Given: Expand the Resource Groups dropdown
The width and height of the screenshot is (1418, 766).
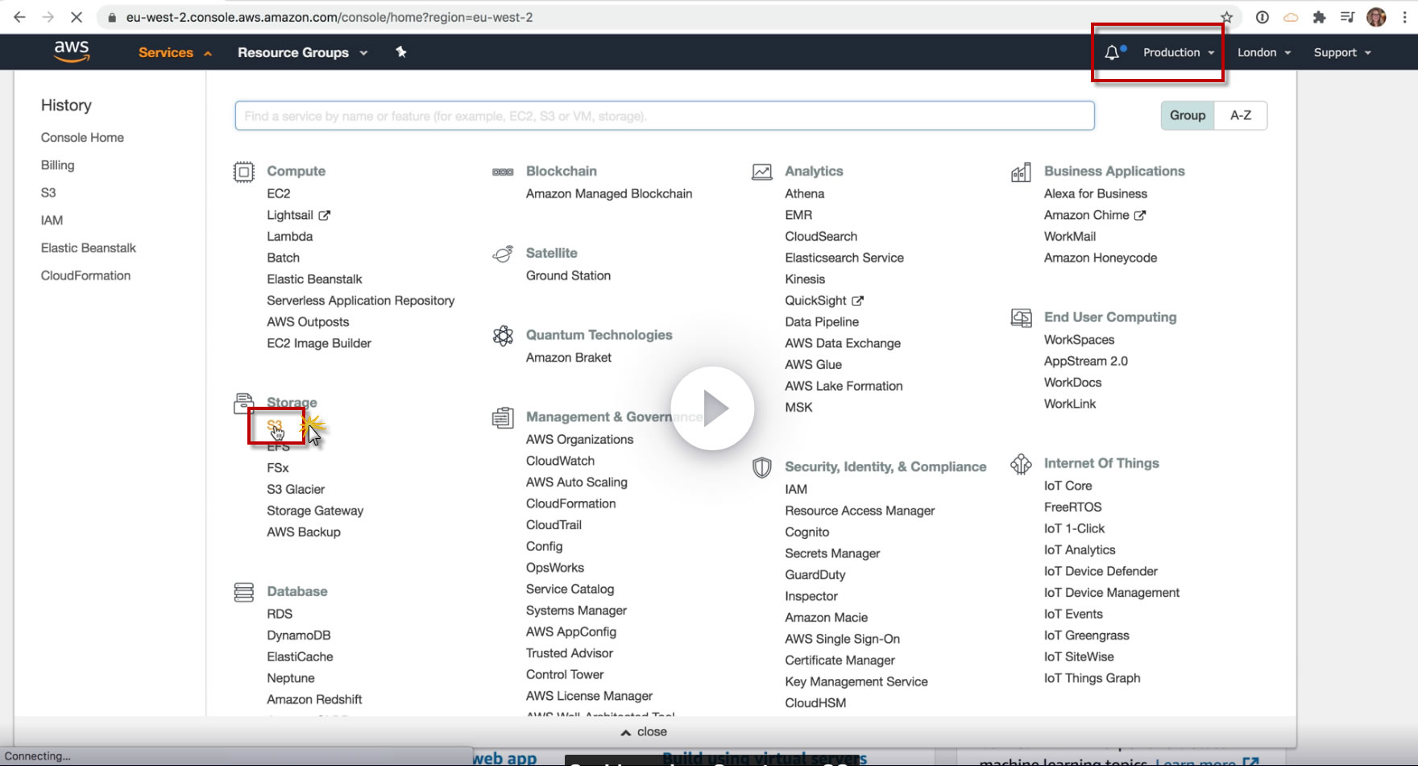Looking at the screenshot, I should click(302, 52).
